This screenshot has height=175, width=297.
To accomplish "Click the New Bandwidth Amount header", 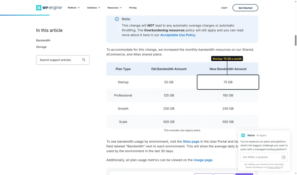I will click(x=228, y=69).
